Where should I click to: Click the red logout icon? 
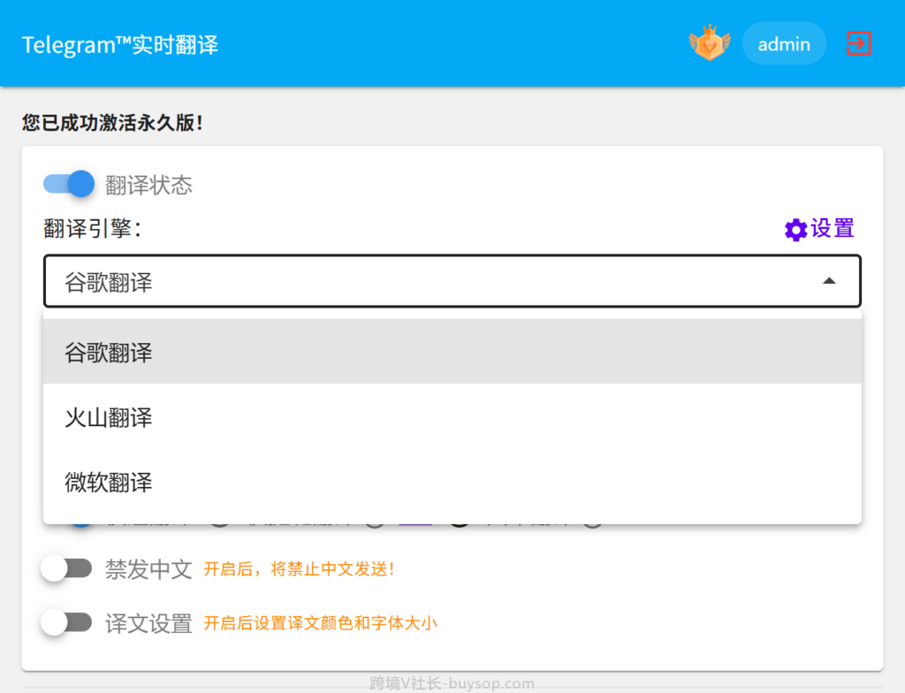[858, 43]
